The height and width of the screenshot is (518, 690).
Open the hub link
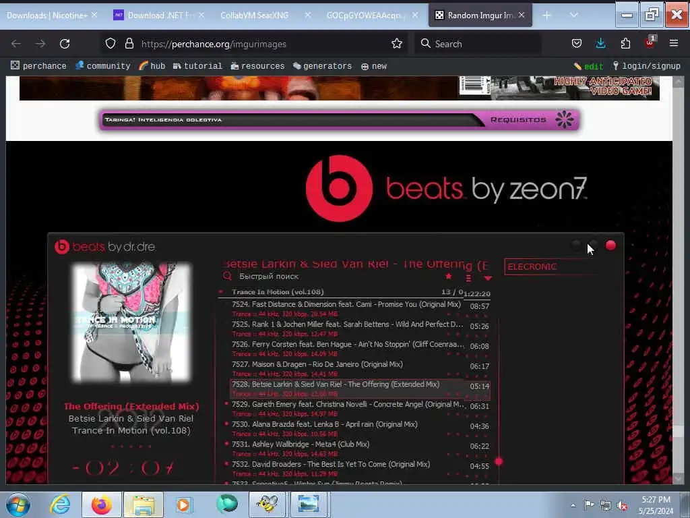point(152,66)
